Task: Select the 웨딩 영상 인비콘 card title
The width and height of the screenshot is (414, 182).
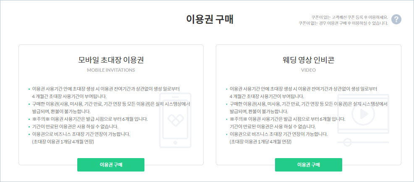Action: point(308,60)
